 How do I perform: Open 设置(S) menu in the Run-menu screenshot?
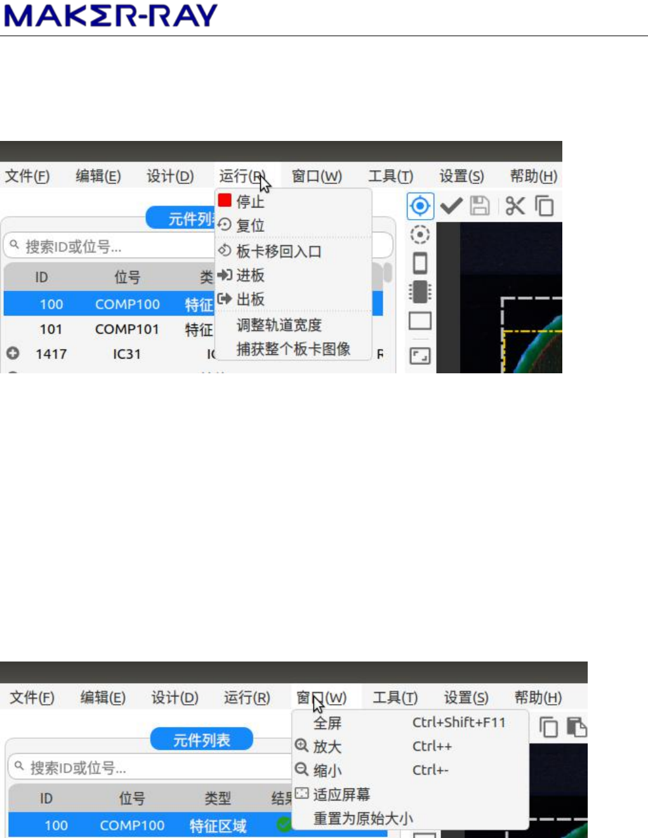pyautogui.click(x=461, y=176)
